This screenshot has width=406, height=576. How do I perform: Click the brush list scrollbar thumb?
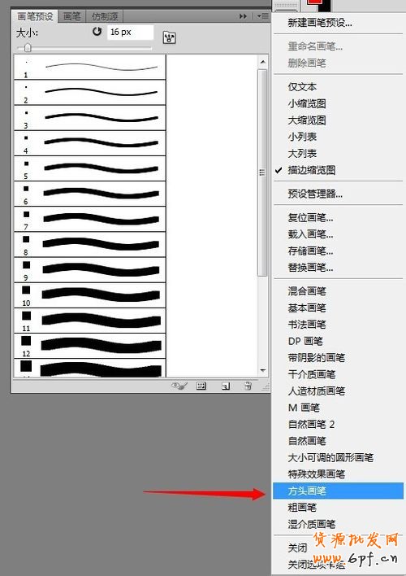(262, 172)
